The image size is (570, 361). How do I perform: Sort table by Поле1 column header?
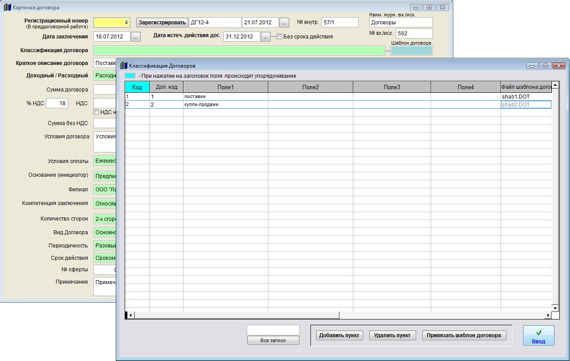point(226,87)
